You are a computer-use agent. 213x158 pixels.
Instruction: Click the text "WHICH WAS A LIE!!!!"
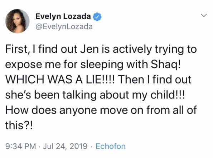60,80
